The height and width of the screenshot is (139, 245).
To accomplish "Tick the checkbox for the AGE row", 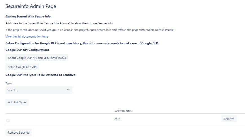I will pyautogui.click(x=8, y=120).
